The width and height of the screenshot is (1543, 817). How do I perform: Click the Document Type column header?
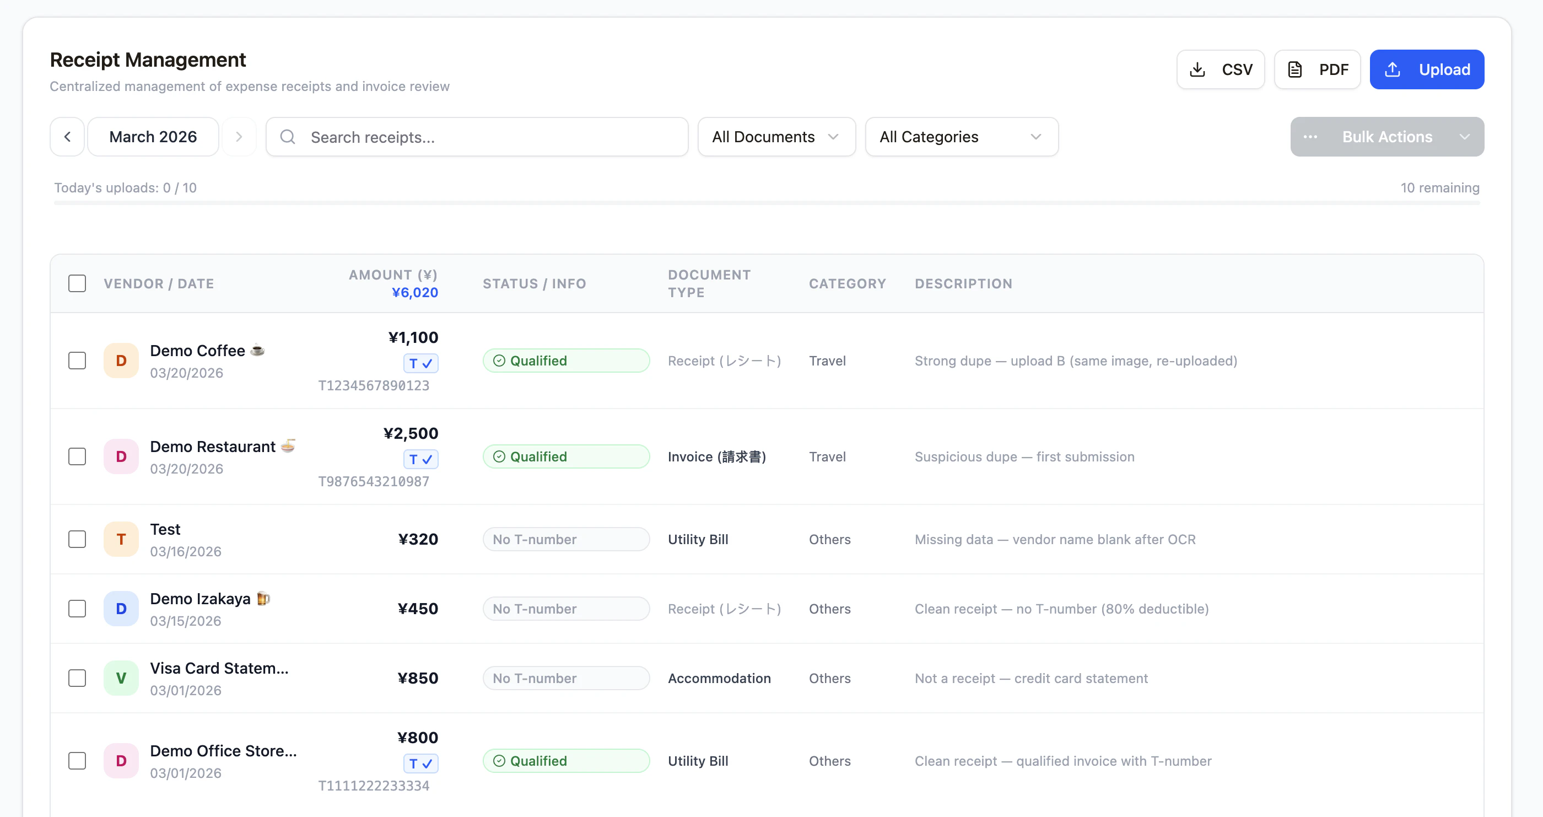[709, 283]
